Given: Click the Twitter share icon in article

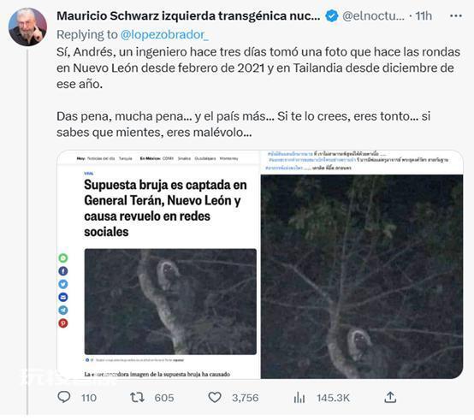Looking at the screenshot, I should click(62, 284).
